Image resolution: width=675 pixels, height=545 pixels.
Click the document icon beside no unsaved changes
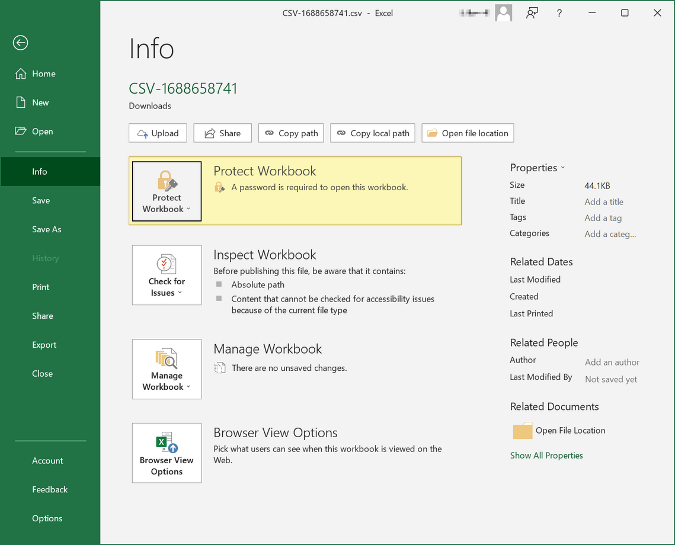click(x=219, y=368)
